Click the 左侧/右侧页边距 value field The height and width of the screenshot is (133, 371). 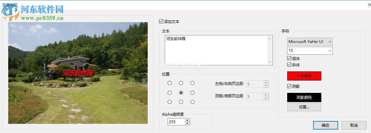coord(255,84)
